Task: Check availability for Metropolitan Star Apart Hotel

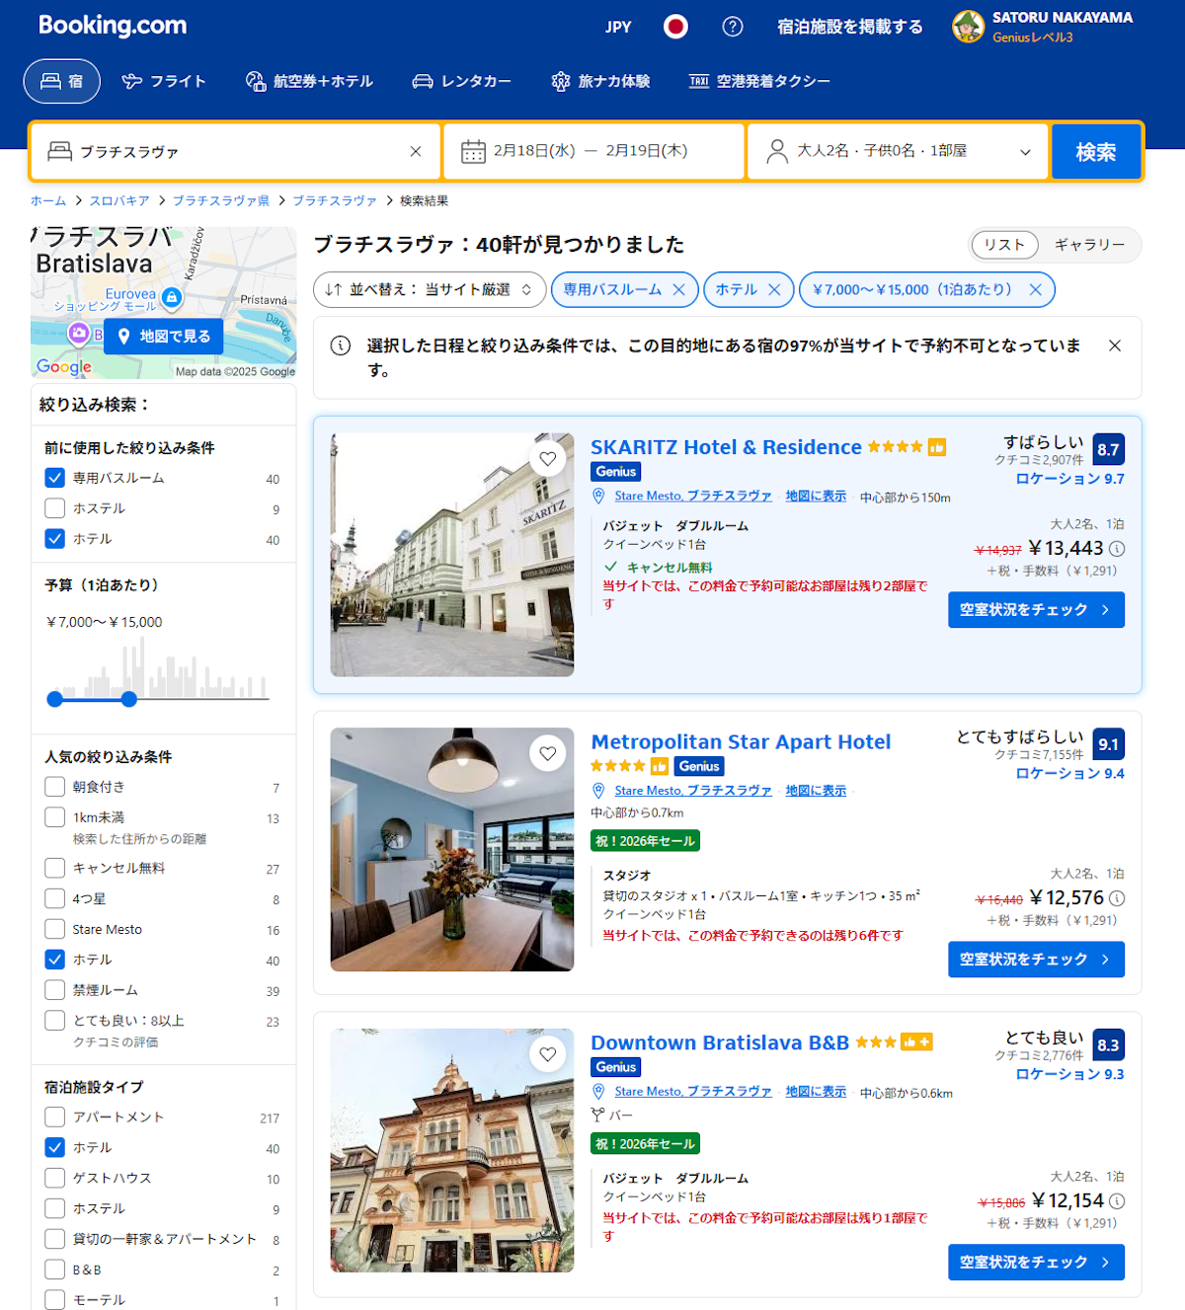Action: point(1036,960)
